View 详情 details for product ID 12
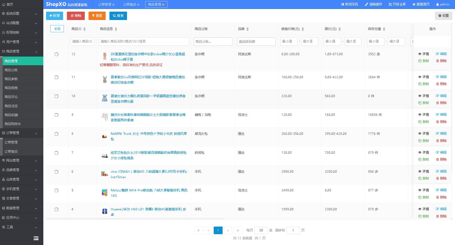455x245 pixels. pos(424,54)
